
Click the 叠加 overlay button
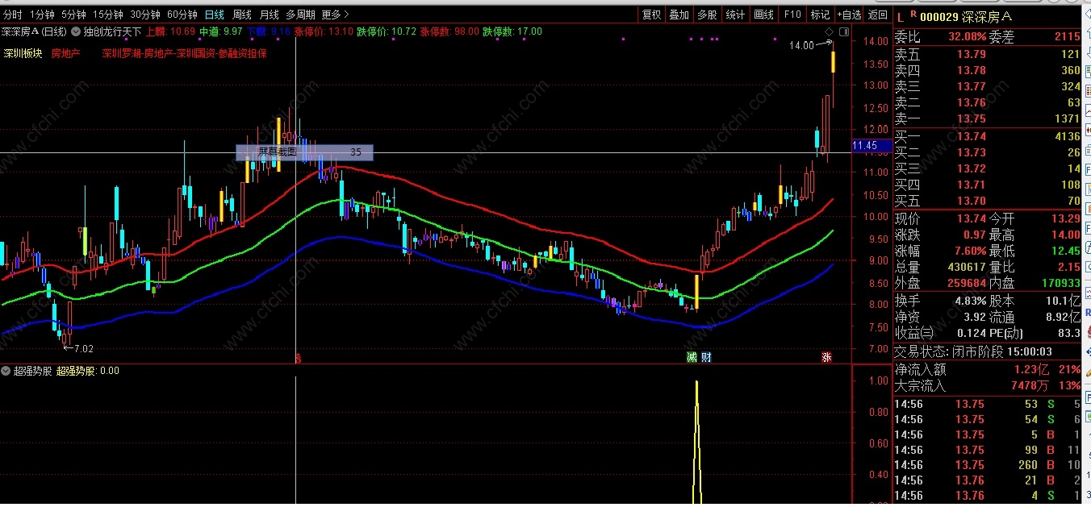pos(679,15)
